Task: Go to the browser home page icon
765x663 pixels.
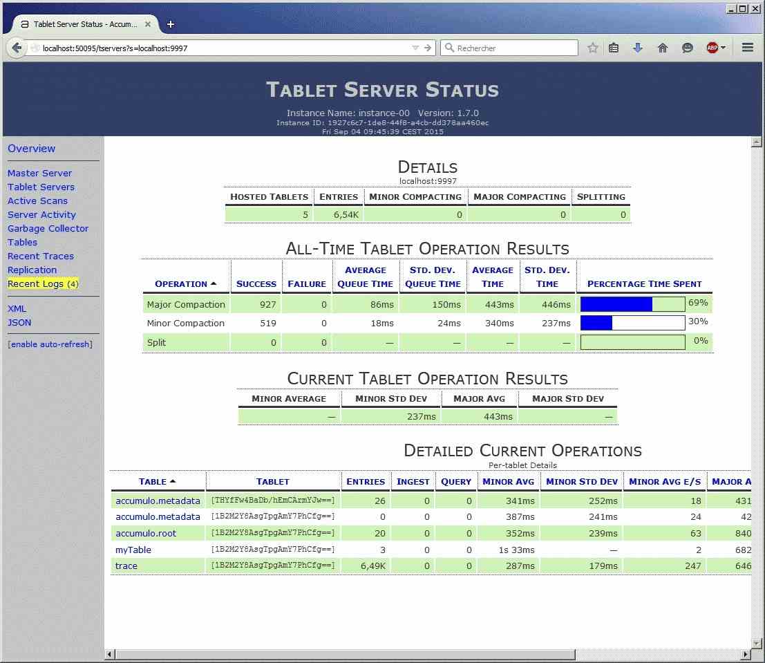Action: point(663,48)
